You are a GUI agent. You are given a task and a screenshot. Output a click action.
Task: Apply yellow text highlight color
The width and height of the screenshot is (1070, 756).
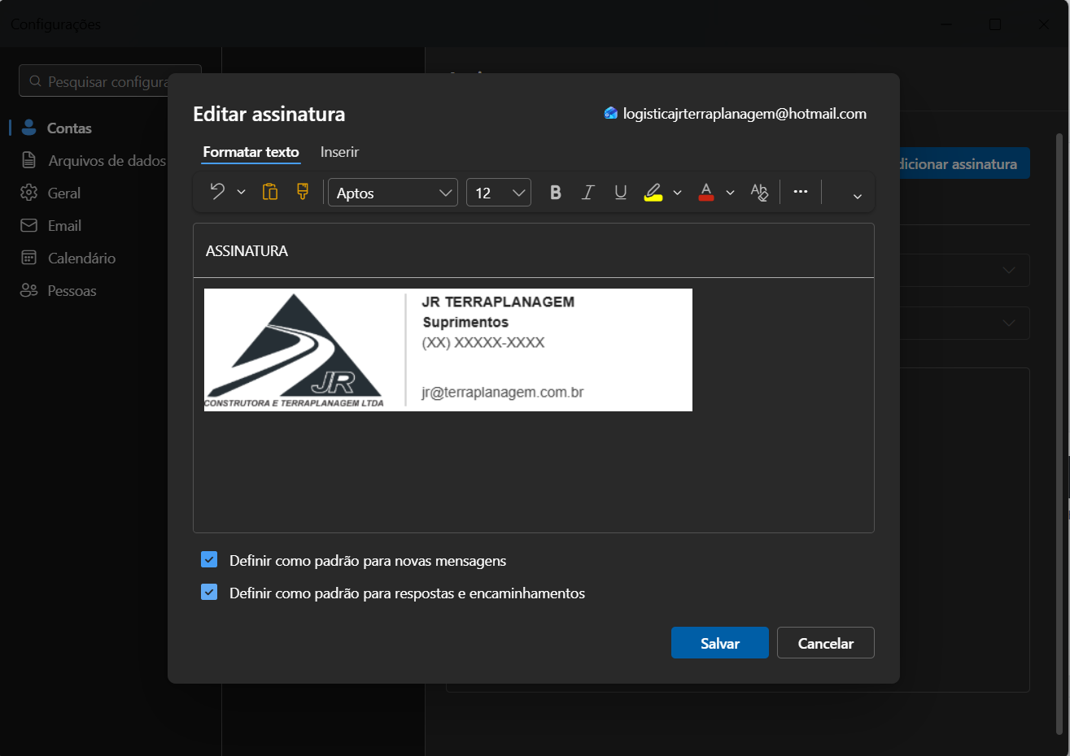click(653, 193)
